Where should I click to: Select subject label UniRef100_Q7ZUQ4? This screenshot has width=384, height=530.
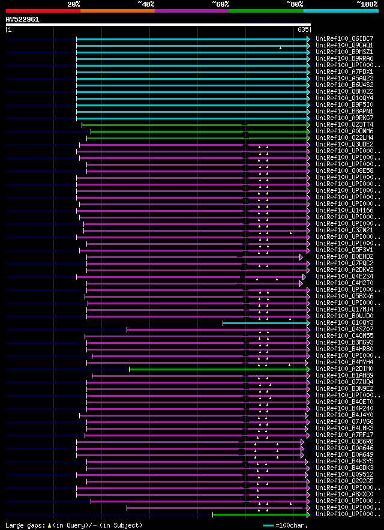coord(344,382)
